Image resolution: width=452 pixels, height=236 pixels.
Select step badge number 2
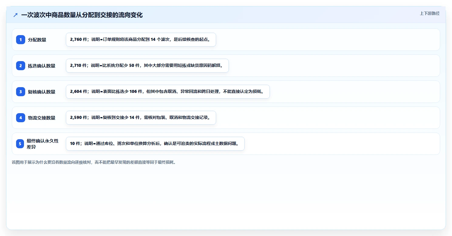click(x=21, y=66)
